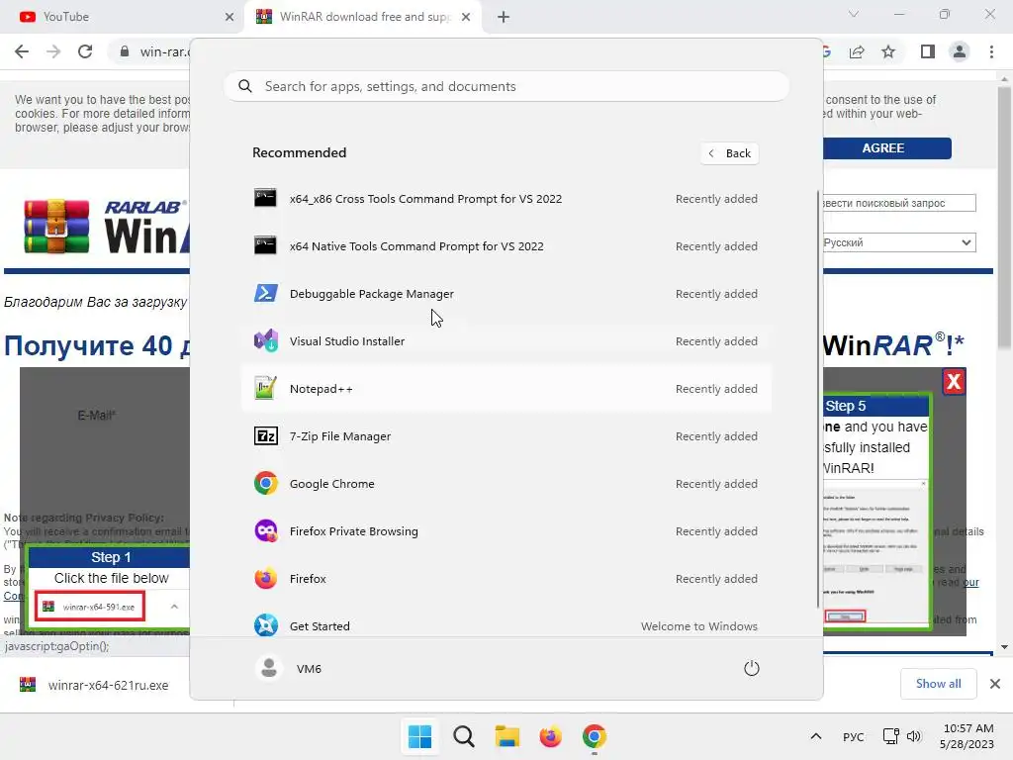Open Firefox Private Browsing icon
The width and height of the screenshot is (1013, 760).
coord(265,531)
